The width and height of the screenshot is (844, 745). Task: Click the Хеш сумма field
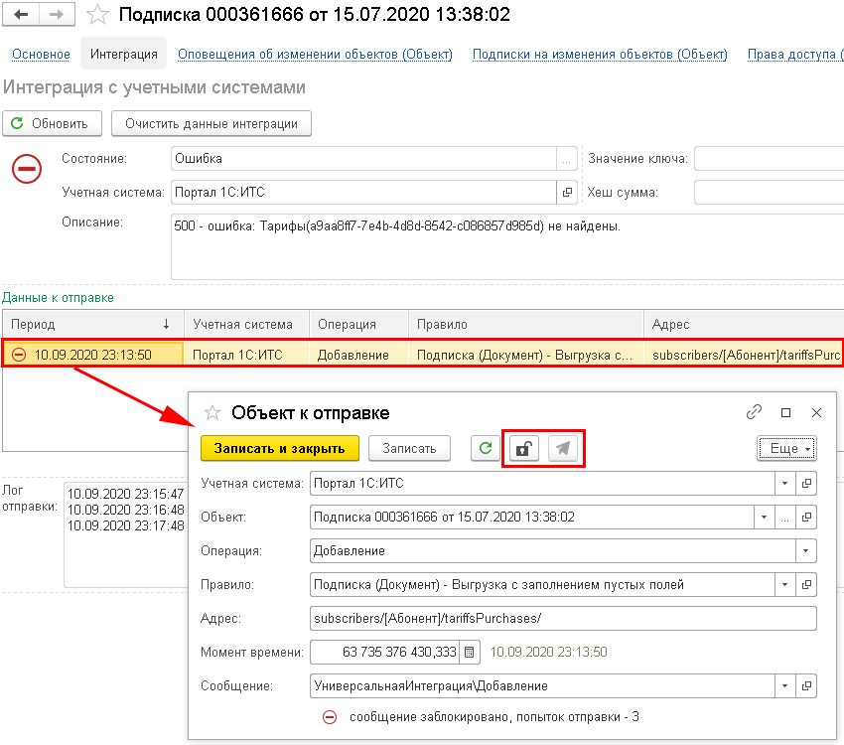(x=769, y=192)
